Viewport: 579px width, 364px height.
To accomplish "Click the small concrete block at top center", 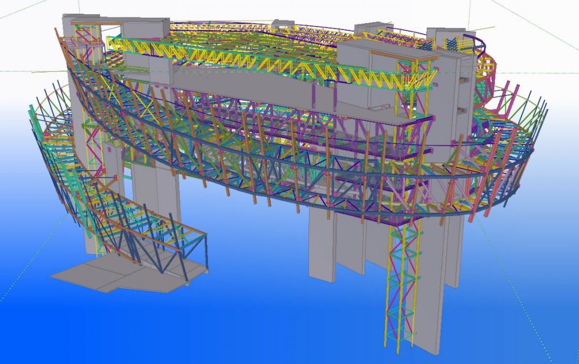I will click(x=282, y=25).
